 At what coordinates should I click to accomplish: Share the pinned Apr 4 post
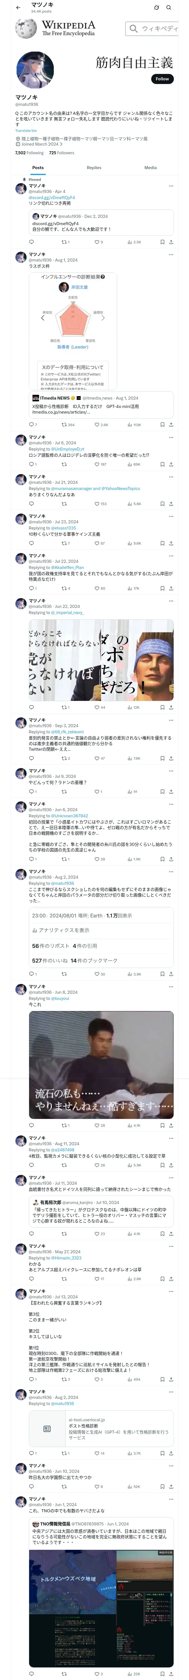[x=171, y=242]
